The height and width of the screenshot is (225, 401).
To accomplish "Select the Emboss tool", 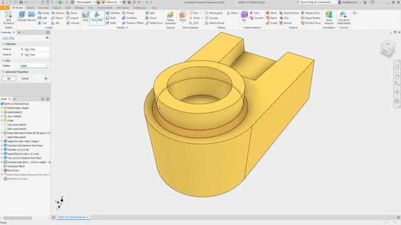I will pos(58,13).
